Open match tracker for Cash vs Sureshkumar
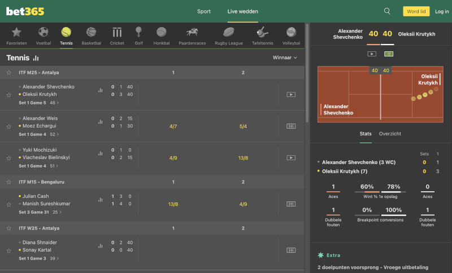Image resolution: width=452 pixels, height=273 pixels. pyautogui.click(x=291, y=204)
